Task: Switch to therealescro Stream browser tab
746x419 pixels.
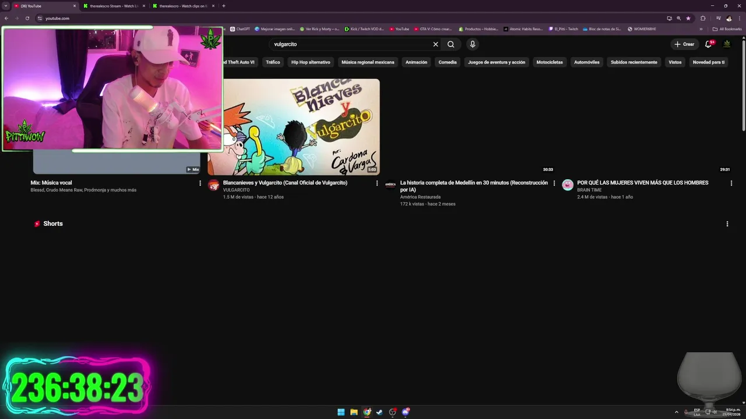Action: pos(114,6)
